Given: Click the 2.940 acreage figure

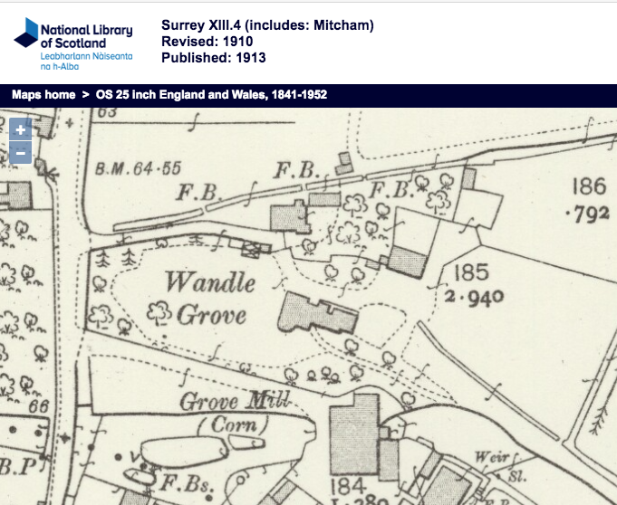Looking at the screenshot, I should 475,296.
